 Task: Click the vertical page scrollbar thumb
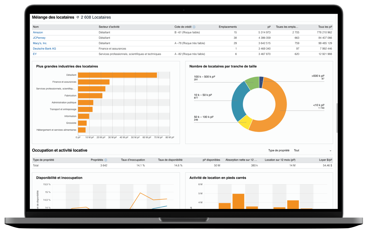(337, 118)
